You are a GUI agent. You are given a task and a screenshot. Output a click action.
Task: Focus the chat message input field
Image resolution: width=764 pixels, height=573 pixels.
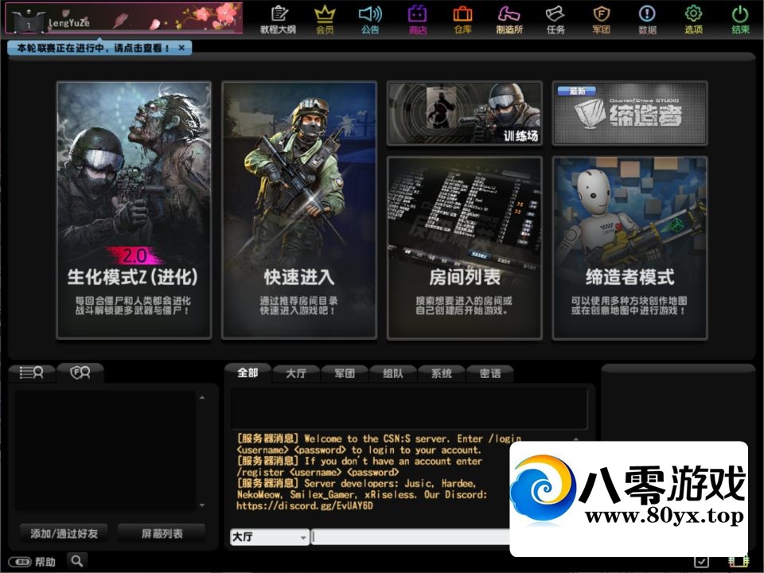point(411,537)
